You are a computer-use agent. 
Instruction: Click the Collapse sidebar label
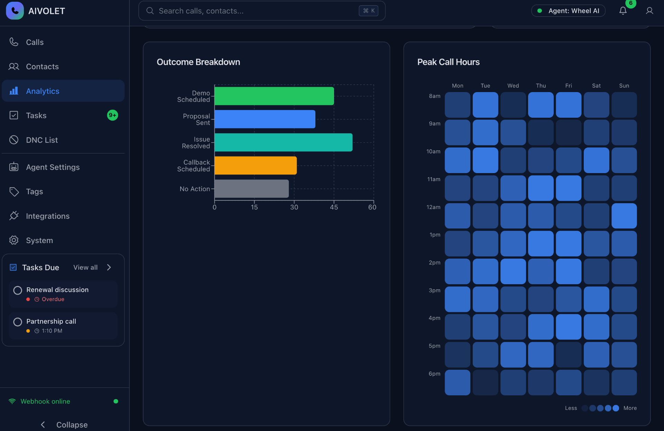point(72,425)
